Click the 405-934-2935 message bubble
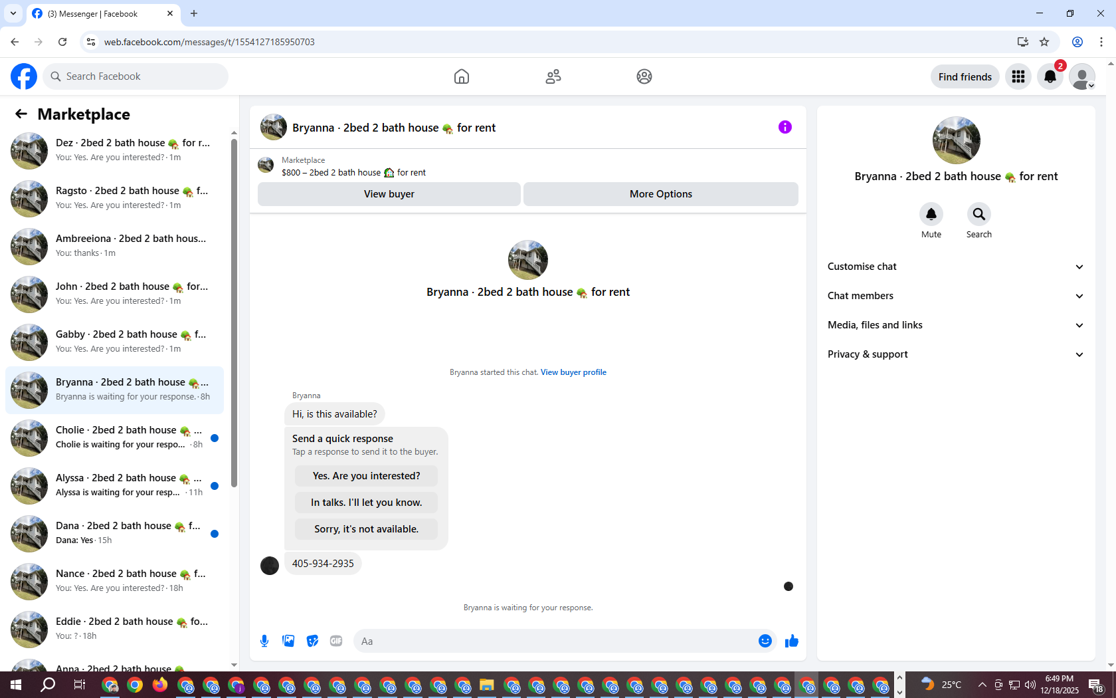1116x698 pixels. point(323,564)
